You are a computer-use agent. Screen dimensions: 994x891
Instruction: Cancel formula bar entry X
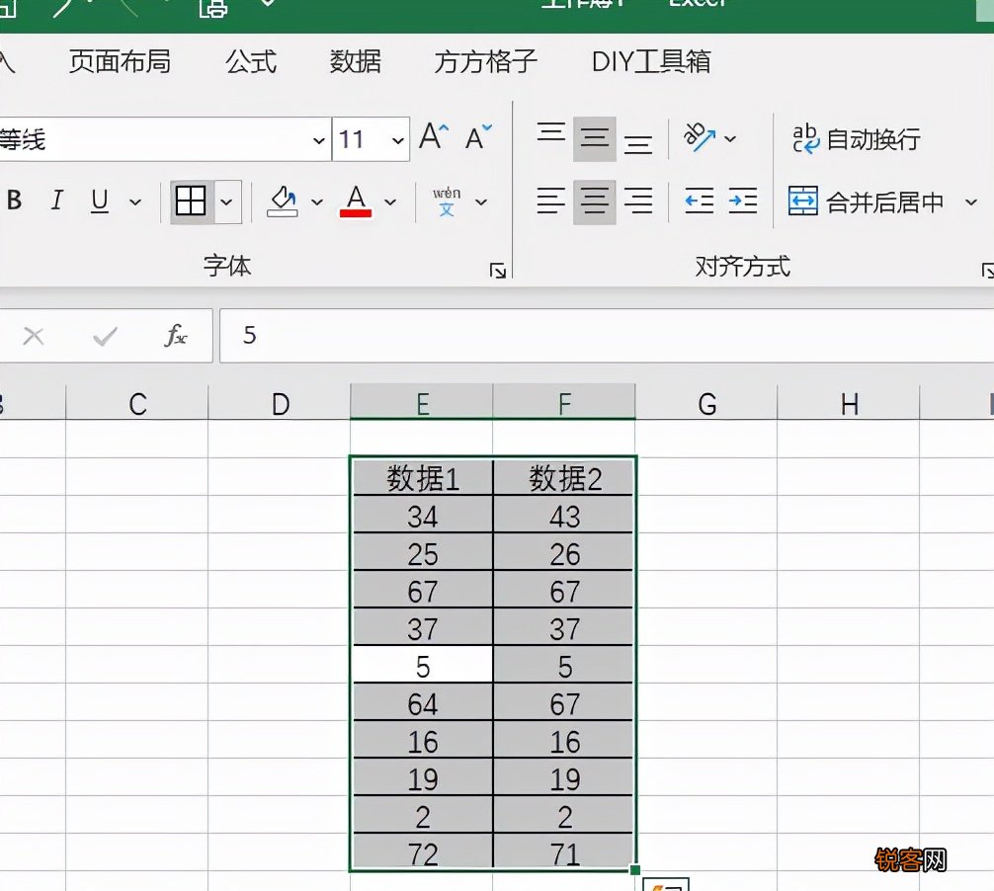point(33,336)
